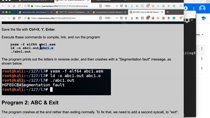The image size is (210, 118).
Task: Open the user account avatar at right
Action: pos(202,8)
